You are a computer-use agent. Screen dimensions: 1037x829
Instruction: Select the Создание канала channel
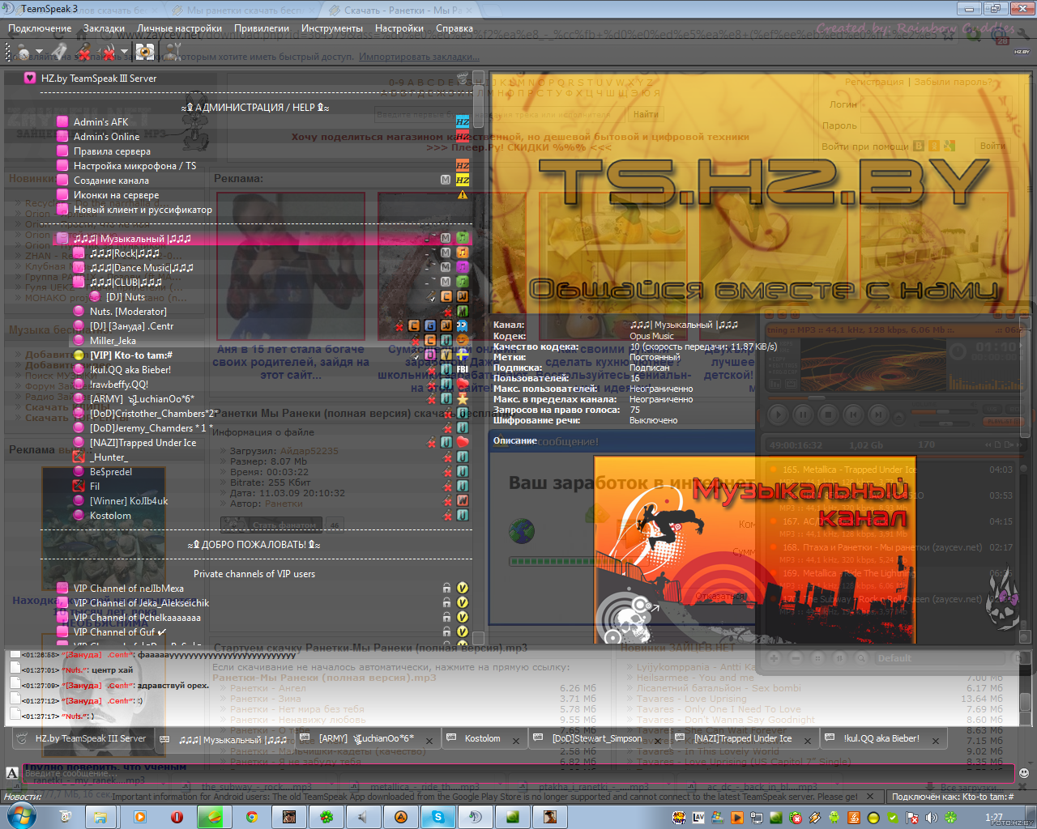111,181
